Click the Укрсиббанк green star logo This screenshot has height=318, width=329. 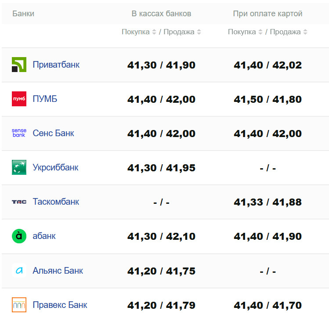[x=19, y=167]
